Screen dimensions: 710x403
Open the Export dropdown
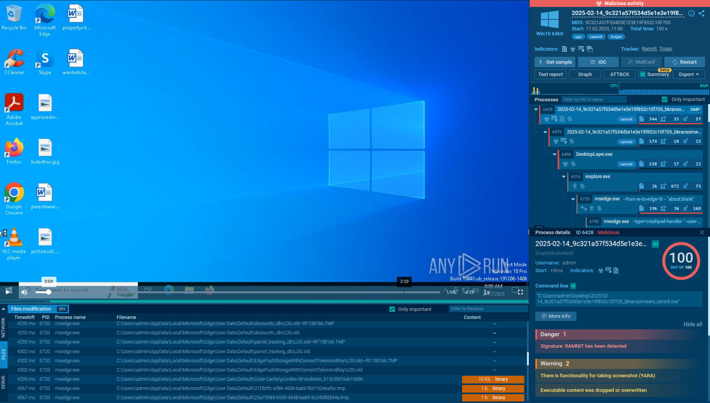(x=689, y=74)
